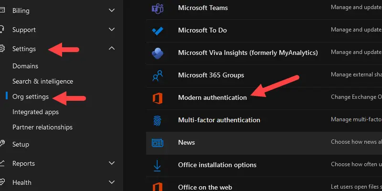The width and height of the screenshot is (382, 191).
Task: Click the card icon next to Billing
Action: 2,10
